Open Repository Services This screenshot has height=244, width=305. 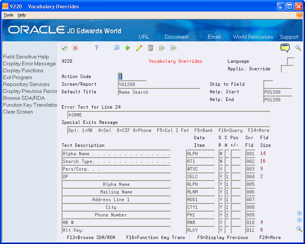(x=26, y=85)
